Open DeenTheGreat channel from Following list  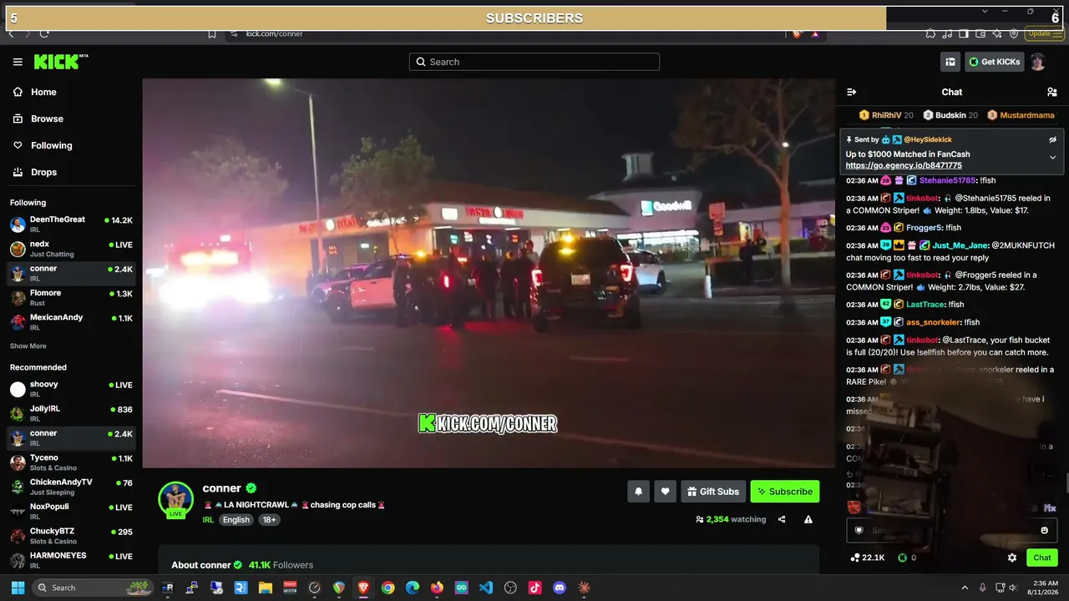(x=71, y=225)
